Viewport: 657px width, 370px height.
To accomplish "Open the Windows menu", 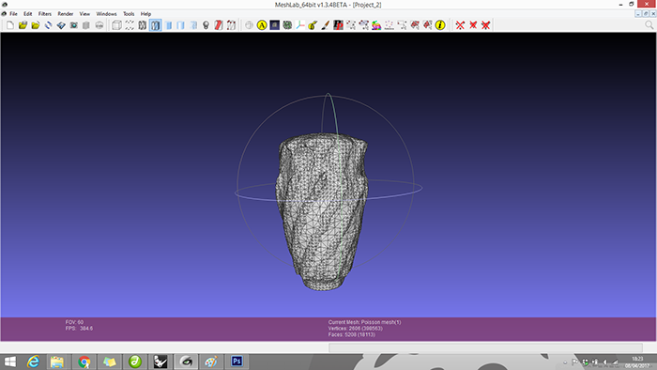I will coord(106,14).
